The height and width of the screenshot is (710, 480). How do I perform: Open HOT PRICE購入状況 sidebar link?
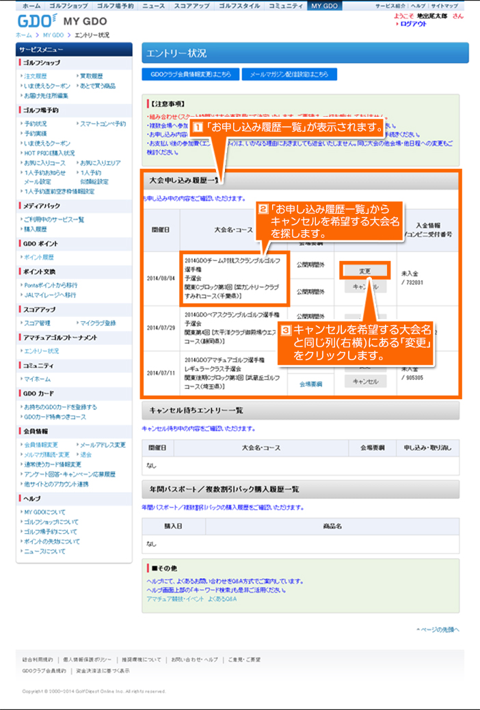[x=49, y=153]
